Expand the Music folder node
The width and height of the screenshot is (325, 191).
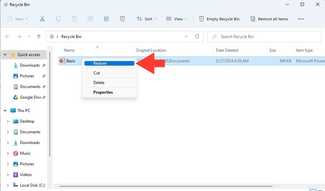tap(8, 153)
